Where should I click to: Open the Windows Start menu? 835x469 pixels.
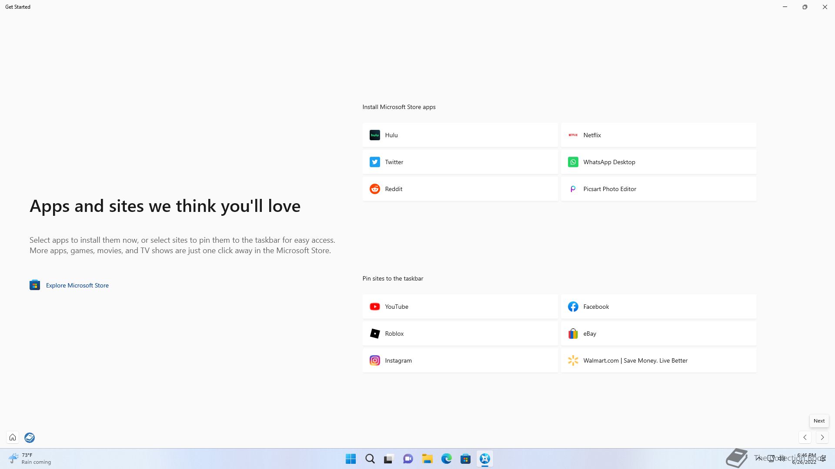(x=351, y=459)
